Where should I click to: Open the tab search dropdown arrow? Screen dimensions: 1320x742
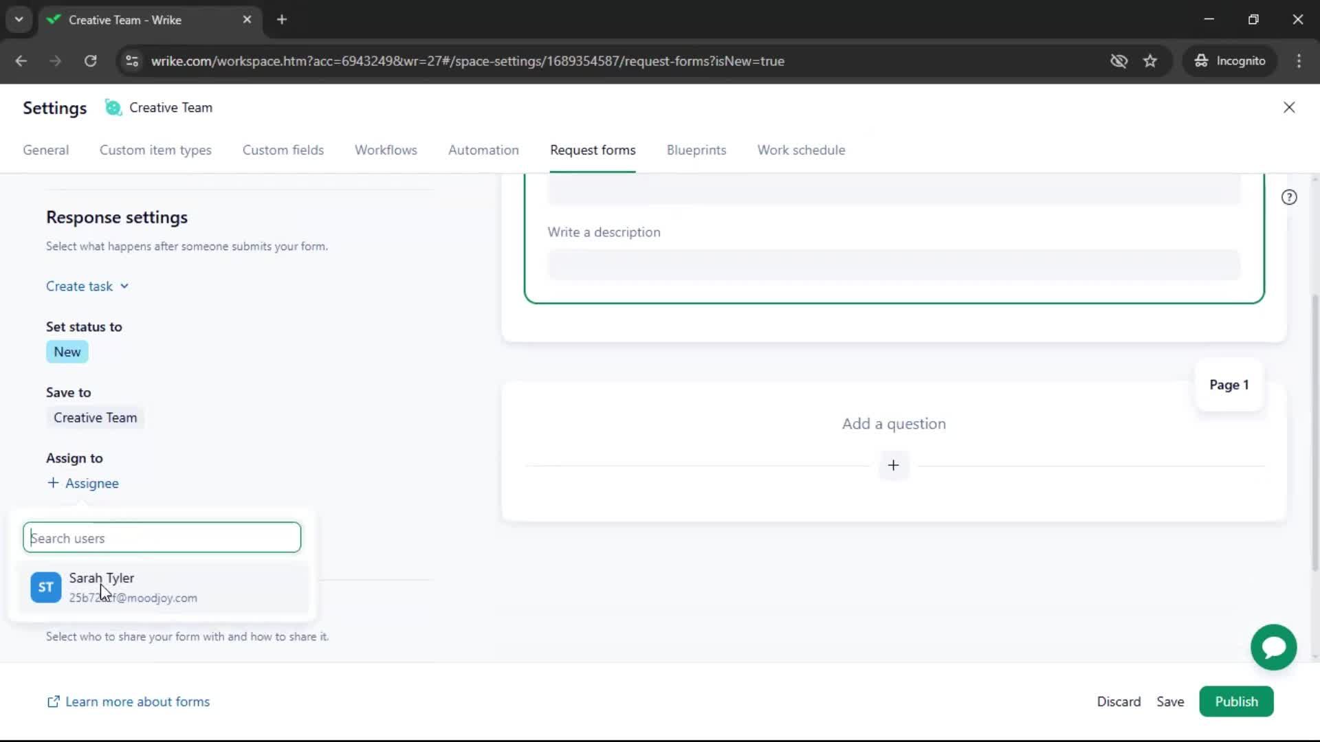point(19,20)
